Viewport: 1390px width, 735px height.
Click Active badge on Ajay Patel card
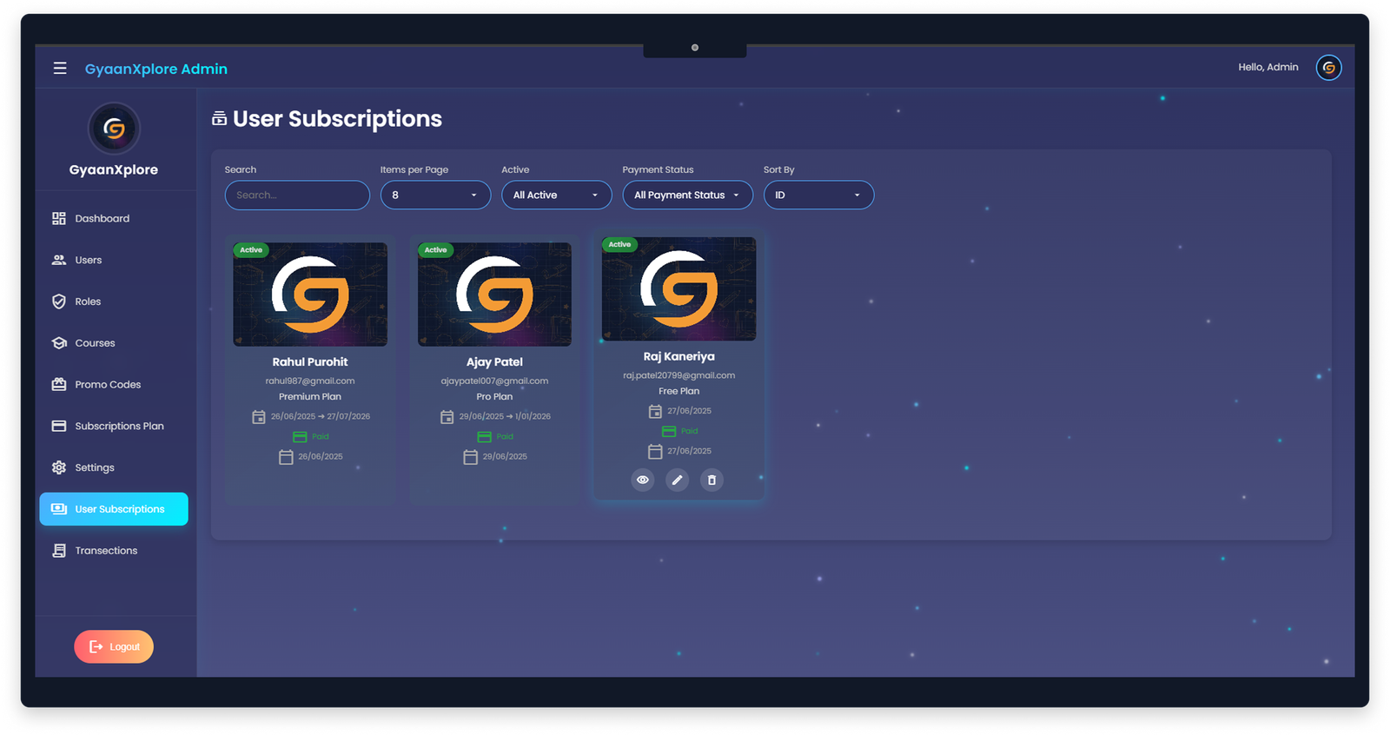click(436, 250)
